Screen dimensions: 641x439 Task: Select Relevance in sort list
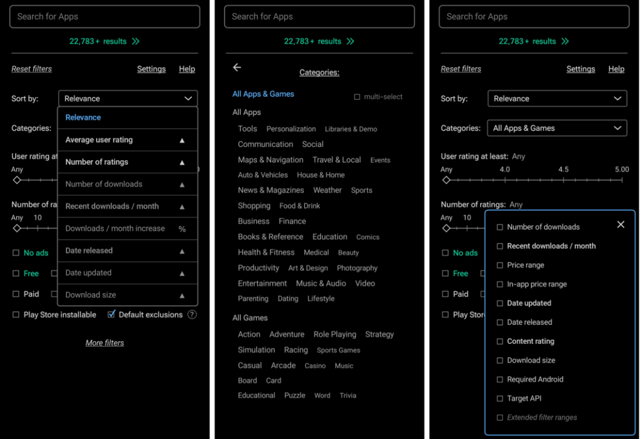(128, 118)
